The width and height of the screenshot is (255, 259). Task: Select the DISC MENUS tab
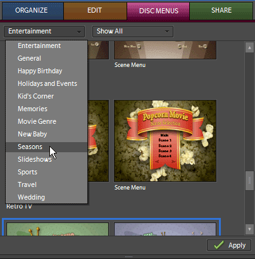pyautogui.click(x=158, y=11)
